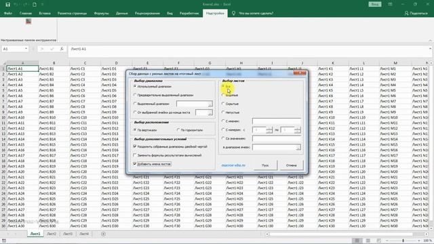Click the new sheet plus icon
Viewport: 434px width, 244px height.
point(103,234)
